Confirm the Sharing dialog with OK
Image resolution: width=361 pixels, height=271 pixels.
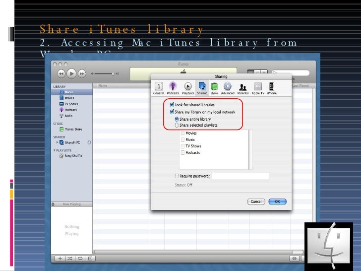click(x=277, y=202)
